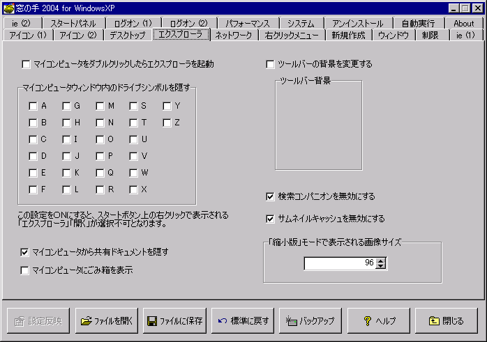
Task: Tick the drive Z checkbox
Action: pyautogui.click(x=167, y=123)
